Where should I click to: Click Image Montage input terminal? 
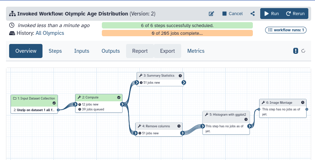point(259,109)
